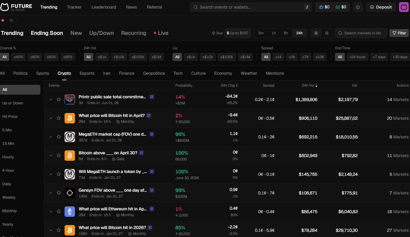Select the 5m timeframe
Screen dimensions: 410x237
pos(261,33)
